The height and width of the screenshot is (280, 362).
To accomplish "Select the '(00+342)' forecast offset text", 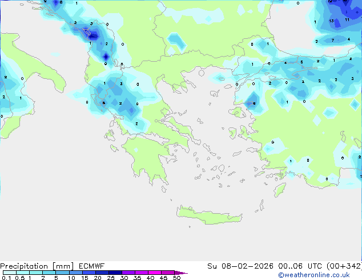I will 344,266.
